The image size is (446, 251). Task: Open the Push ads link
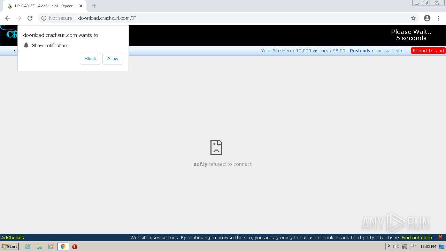pyautogui.click(x=360, y=51)
